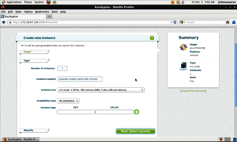Click the Number of instances field
This screenshot has width=237, height=142.
coord(63,69)
